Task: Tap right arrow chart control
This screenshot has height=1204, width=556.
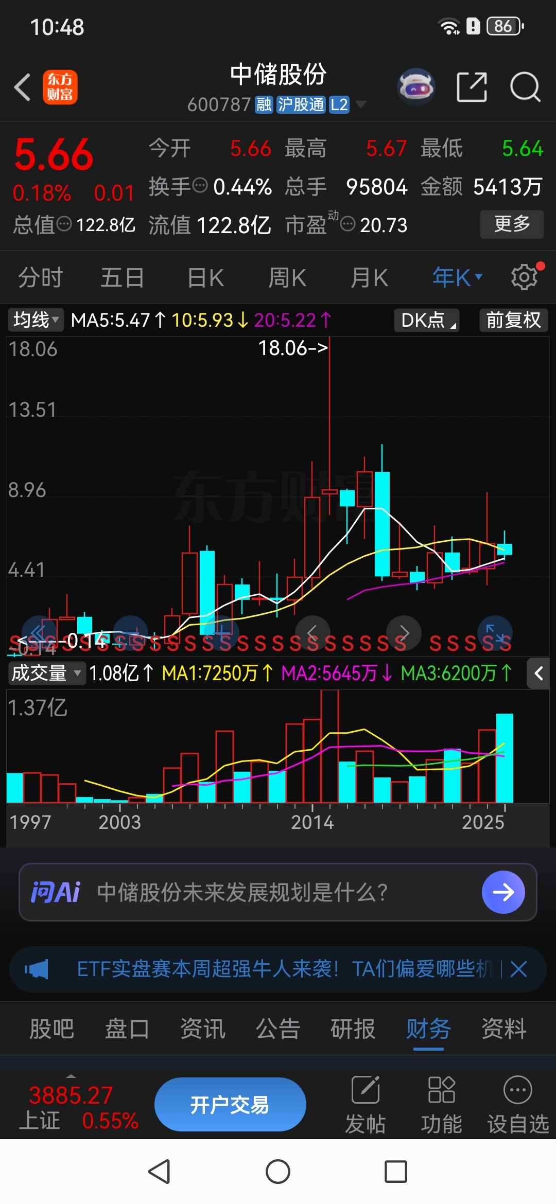Action: (404, 632)
